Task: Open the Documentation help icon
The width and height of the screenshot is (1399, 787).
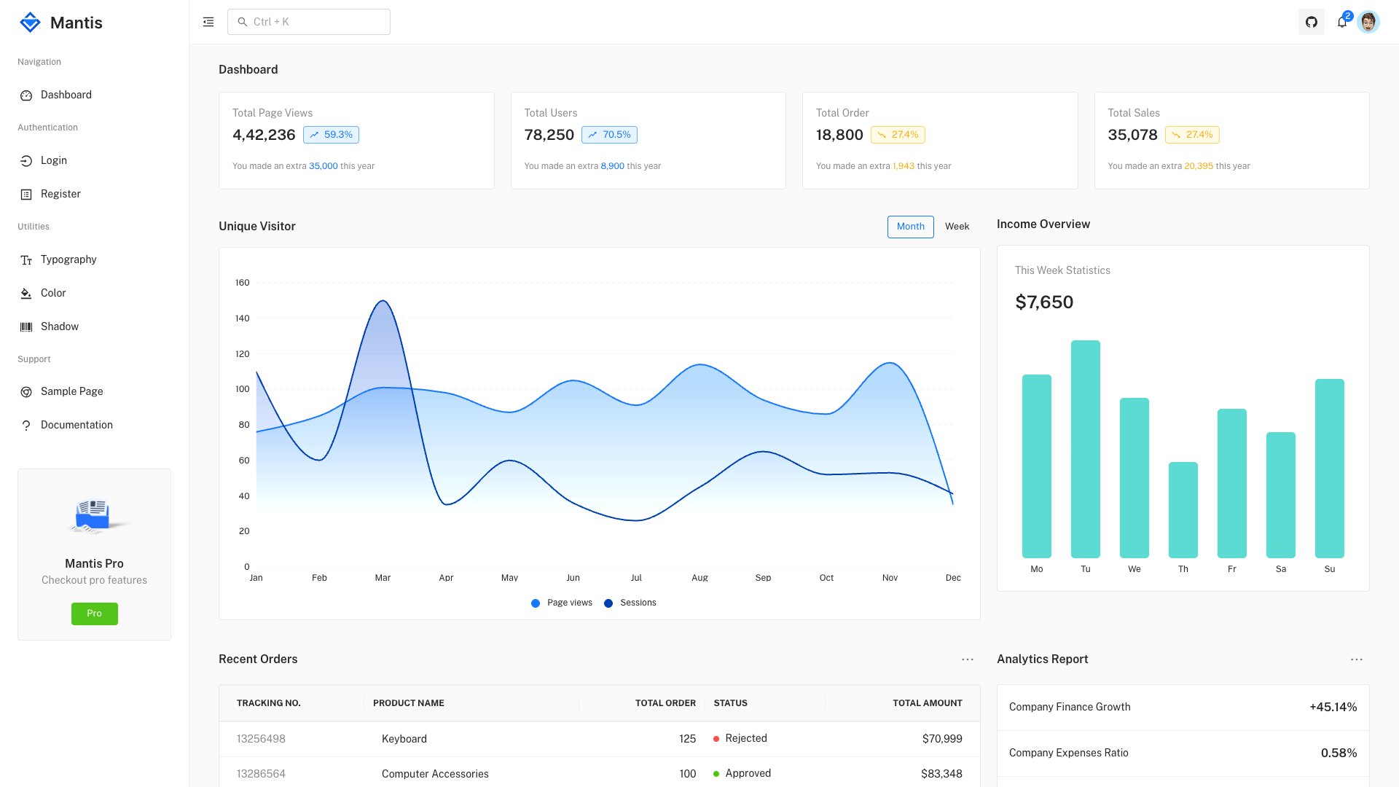Action: pos(27,425)
